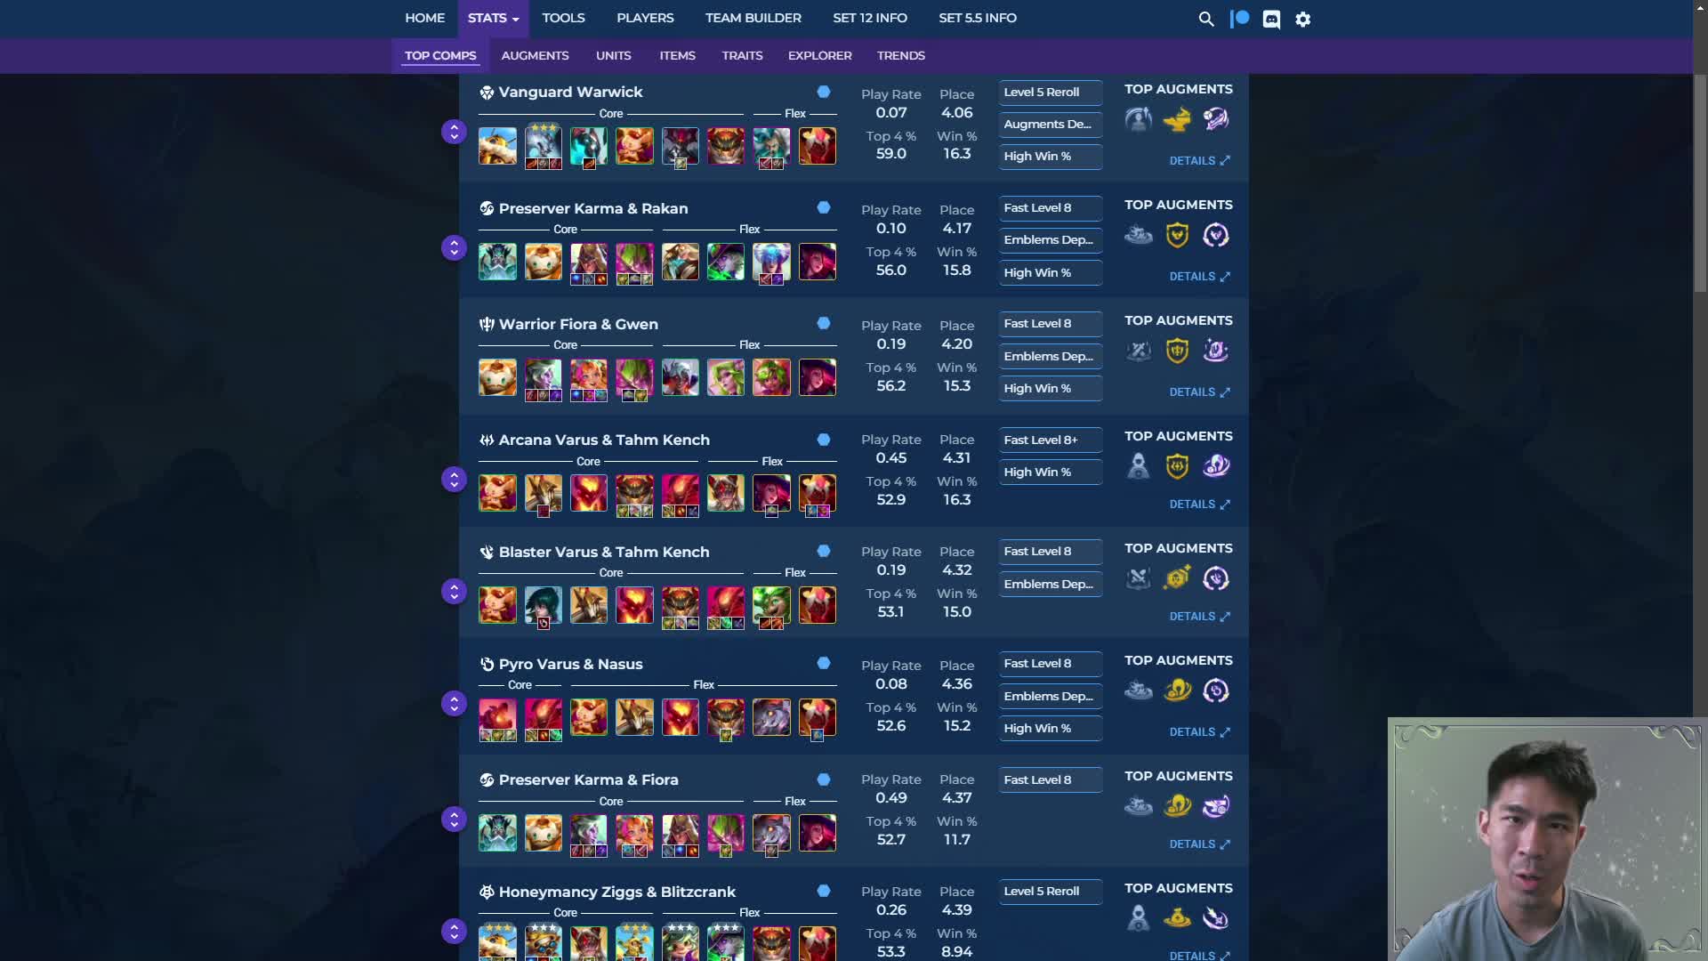Open the Discord icon in header
This screenshot has width=1708, height=961.
[1271, 19]
